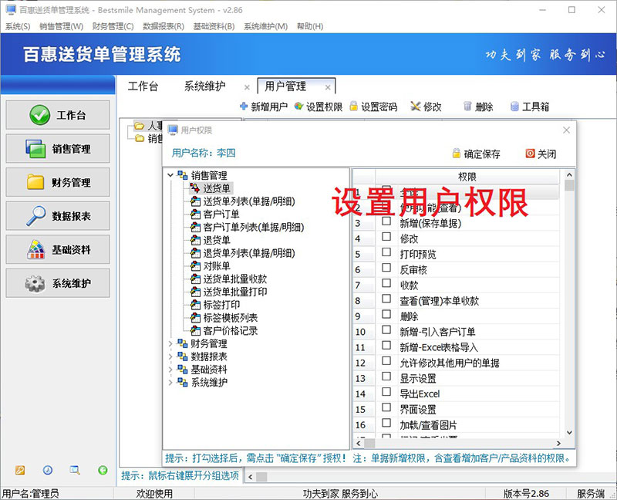Open 设置权限 permissions toolbar icon
The width and height of the screenshot is (617, 500).
coord(298,107)
